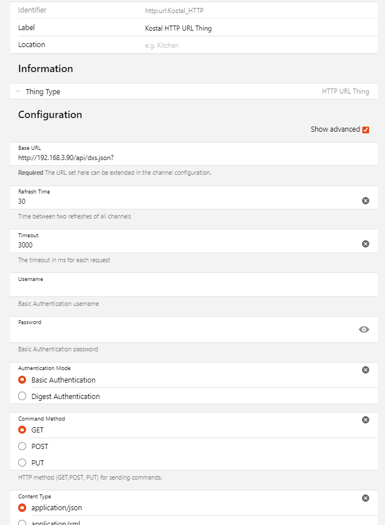This screenshot has height=525, width=385.
Task: Choose application/json content type
Action: tap(22, 508)
